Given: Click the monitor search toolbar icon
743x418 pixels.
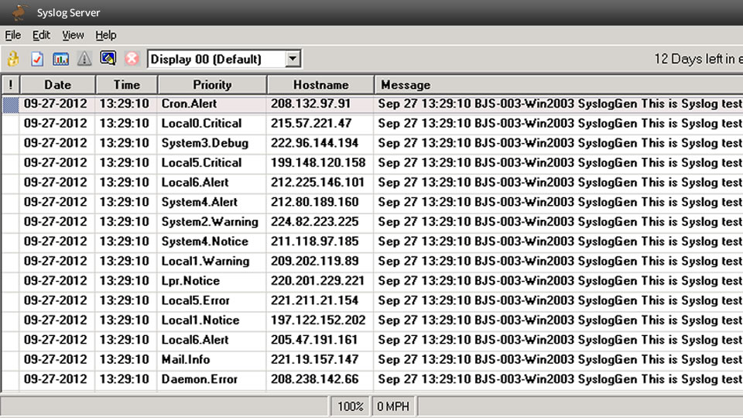Looking at the screenshot, I should 108,58.
